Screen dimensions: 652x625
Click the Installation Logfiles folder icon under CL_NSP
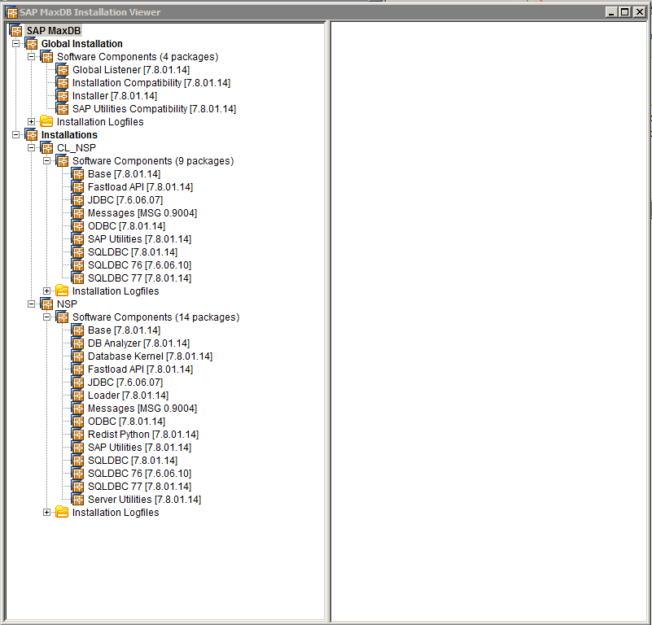[x=62, y=291]
